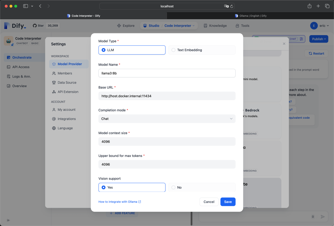Viewport: 334px width, 226px height.
Task: Save the Ollama model configuration
Action: tap(228, 202)
